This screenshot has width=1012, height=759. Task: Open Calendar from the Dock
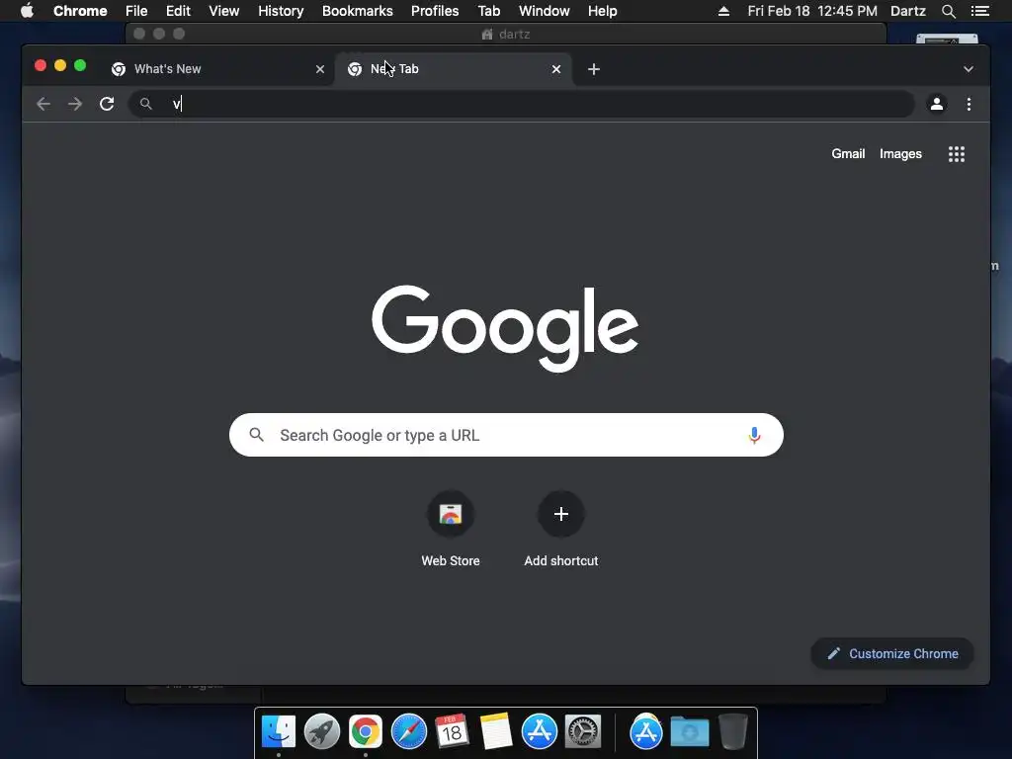tap(452, 732)
